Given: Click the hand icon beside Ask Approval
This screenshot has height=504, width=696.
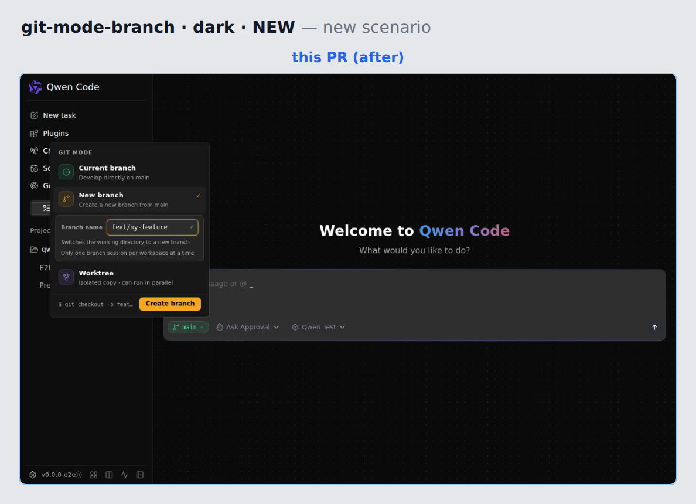Looking at the screenshot, I should 220,327.
